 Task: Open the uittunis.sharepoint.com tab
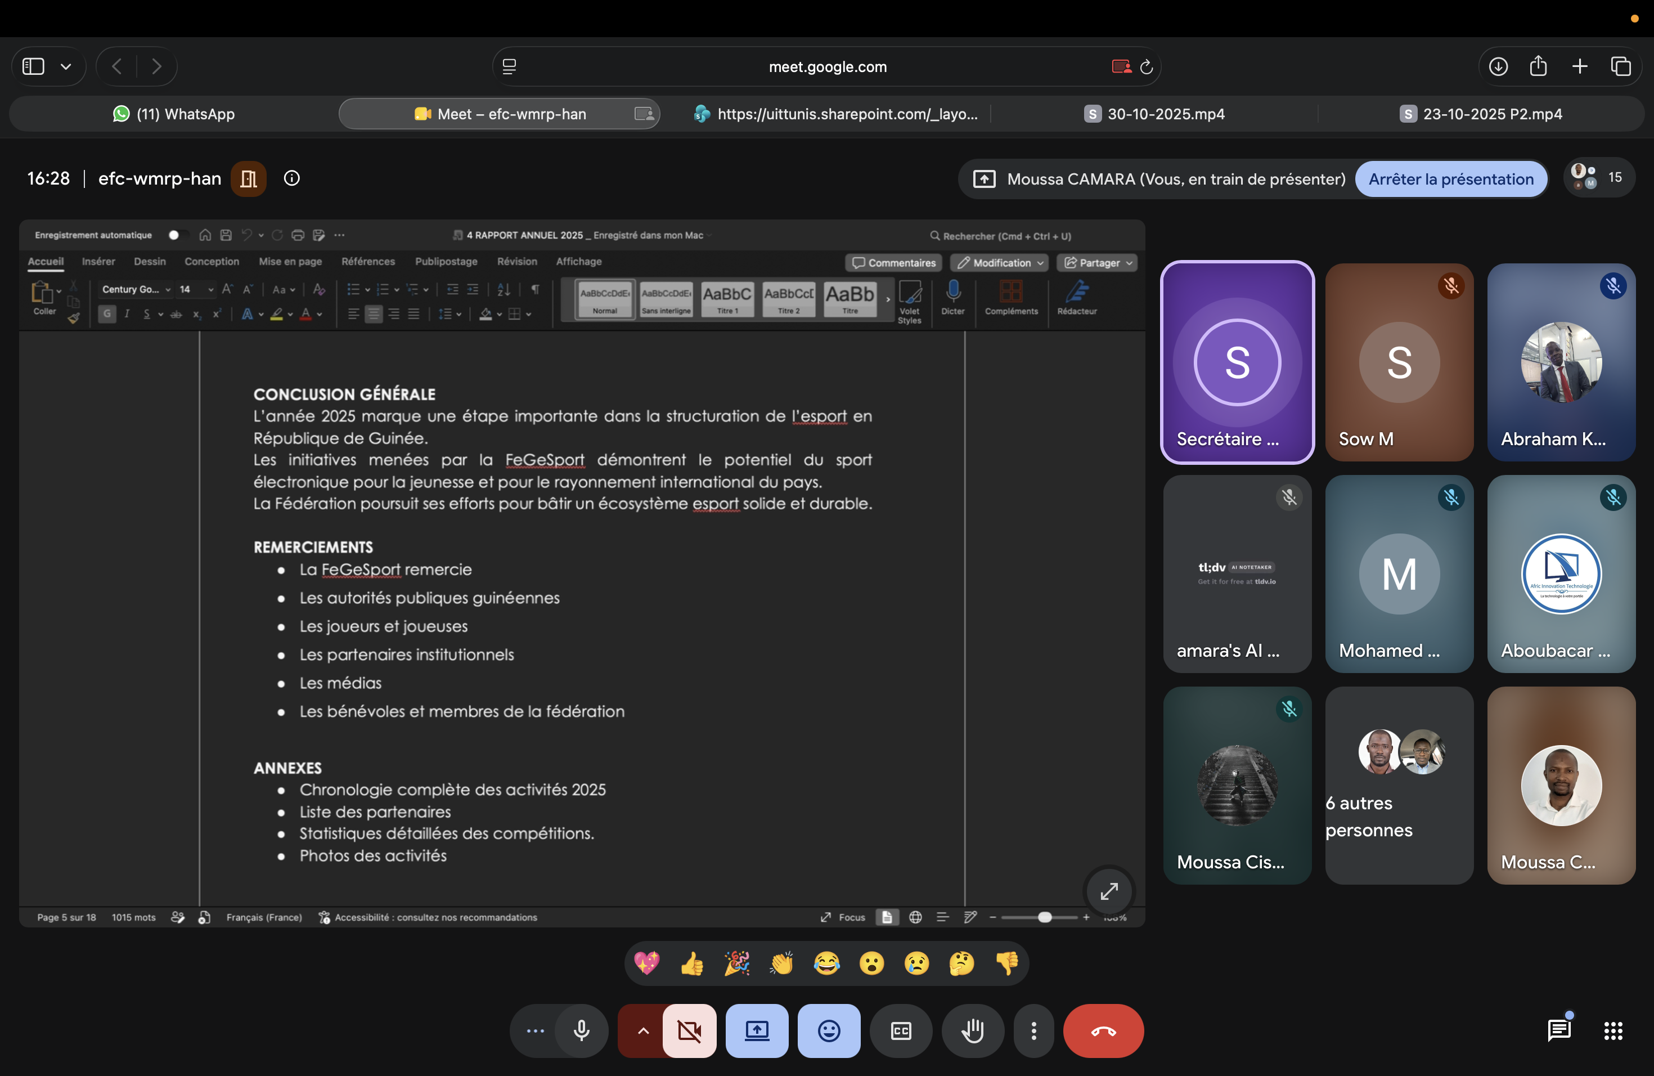click(x=836, y=114)
